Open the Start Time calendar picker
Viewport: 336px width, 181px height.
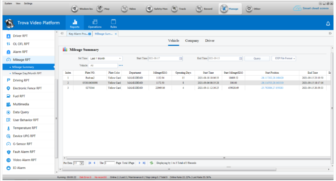[x=181, y=59]
